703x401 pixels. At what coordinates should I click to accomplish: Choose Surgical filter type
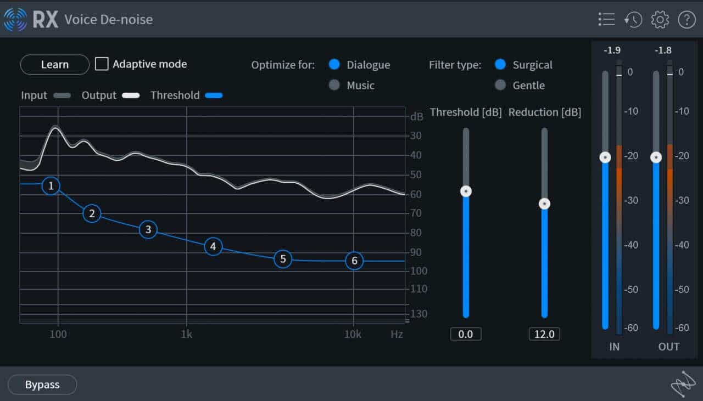(500, 65)
